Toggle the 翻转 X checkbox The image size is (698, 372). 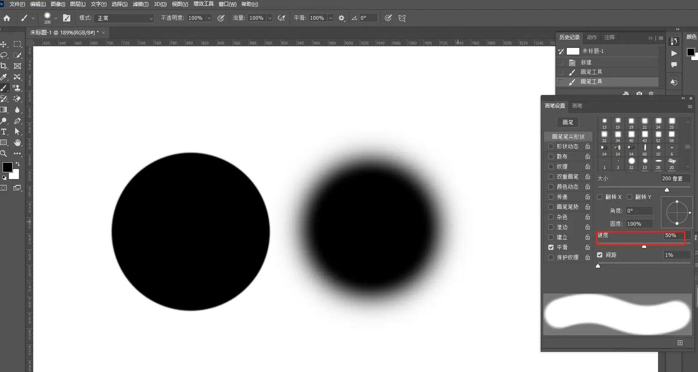(600, 197)
